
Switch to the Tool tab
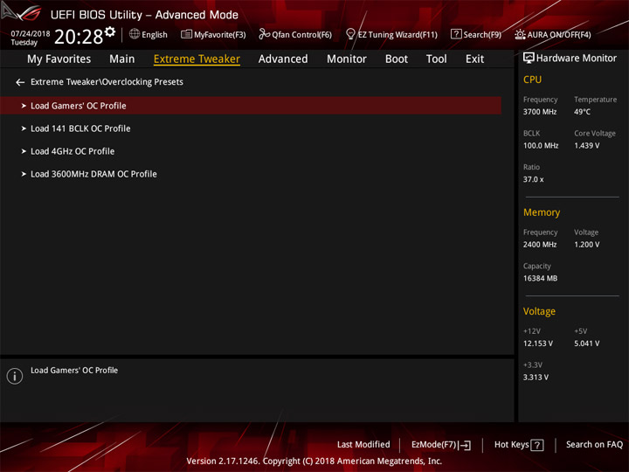436,59
